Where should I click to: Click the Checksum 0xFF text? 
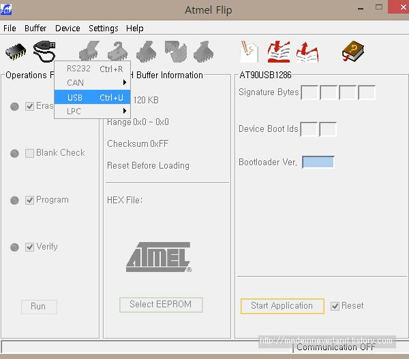(138, 143)
